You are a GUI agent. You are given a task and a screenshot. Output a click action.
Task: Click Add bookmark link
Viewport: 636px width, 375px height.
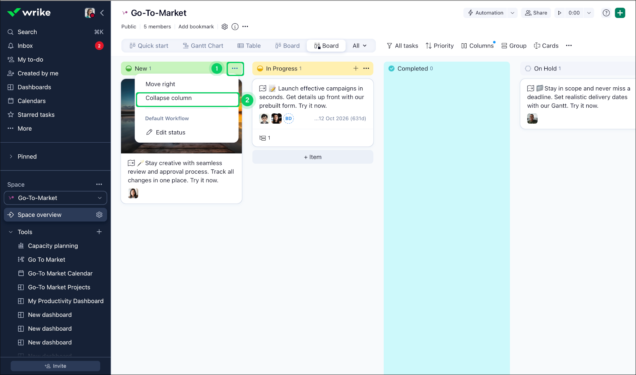coord(196,26)
